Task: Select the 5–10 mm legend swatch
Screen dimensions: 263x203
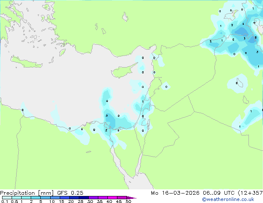Action: (45, 198)
